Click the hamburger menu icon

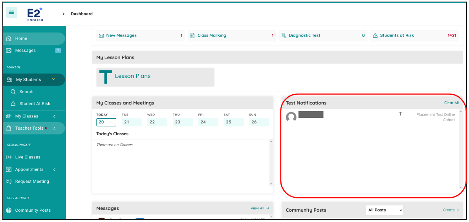coord(11,13)
